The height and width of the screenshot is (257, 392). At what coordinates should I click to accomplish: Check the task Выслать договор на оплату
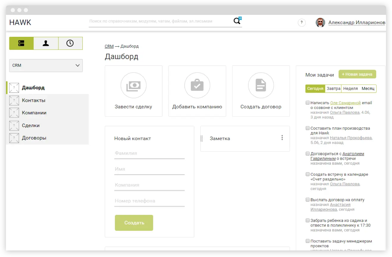coord(307,200)
